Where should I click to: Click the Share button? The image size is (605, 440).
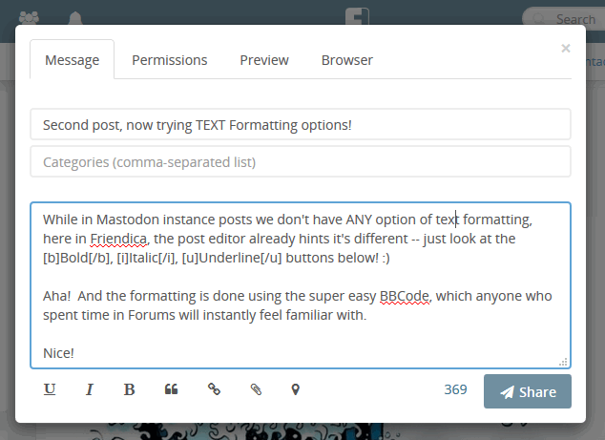(x=528, y=391)
